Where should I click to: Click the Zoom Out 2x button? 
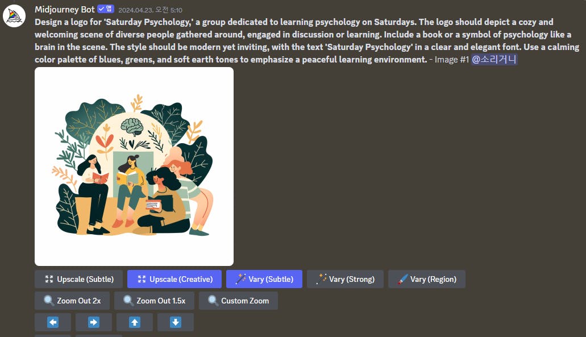click(x=72, y=301)
